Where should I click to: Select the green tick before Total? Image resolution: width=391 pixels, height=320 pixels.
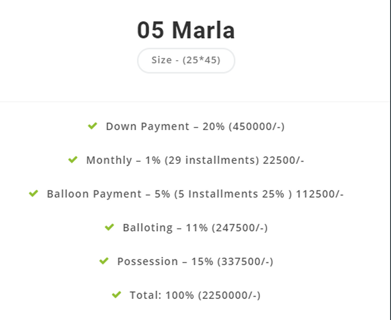pyautogui.click(x=116, y=295)
